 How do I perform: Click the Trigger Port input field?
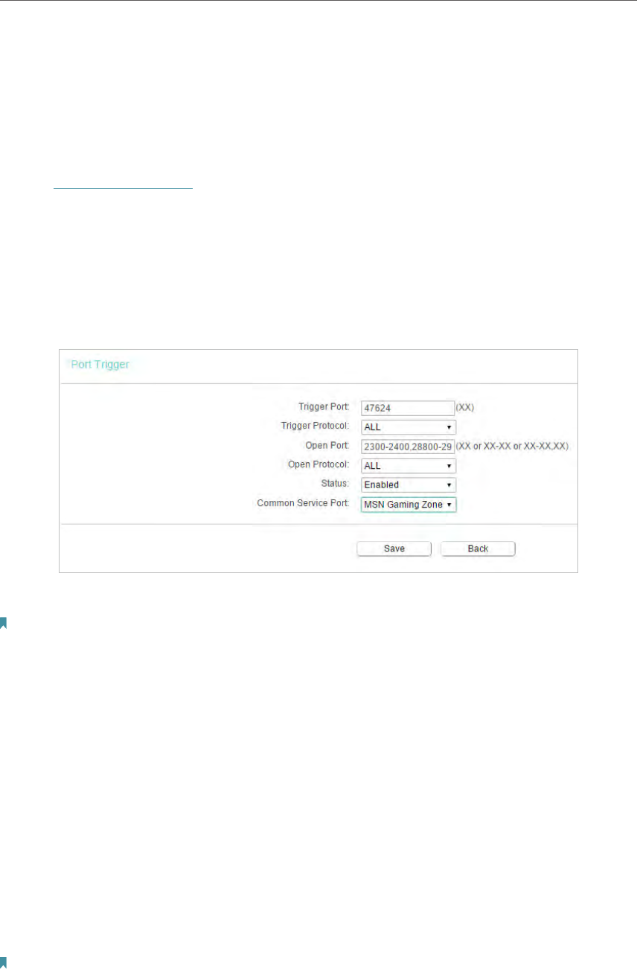coord(408,407)
